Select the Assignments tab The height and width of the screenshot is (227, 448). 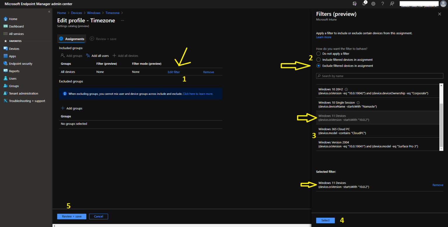74,39
